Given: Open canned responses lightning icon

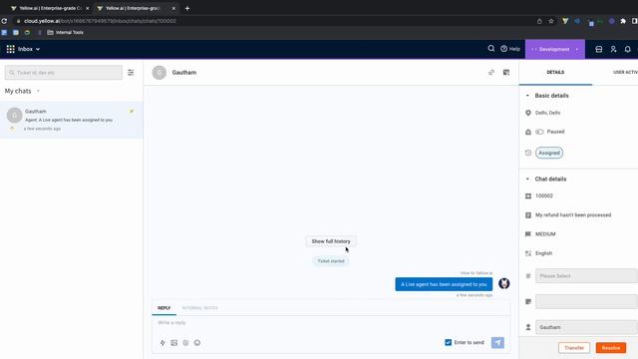Looking at the screenshot, I should click(162, 343).
